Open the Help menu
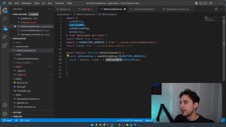Image resolution: width=226 pixels, height=127 pixels. pyautogui.click(x=69, y=3)
